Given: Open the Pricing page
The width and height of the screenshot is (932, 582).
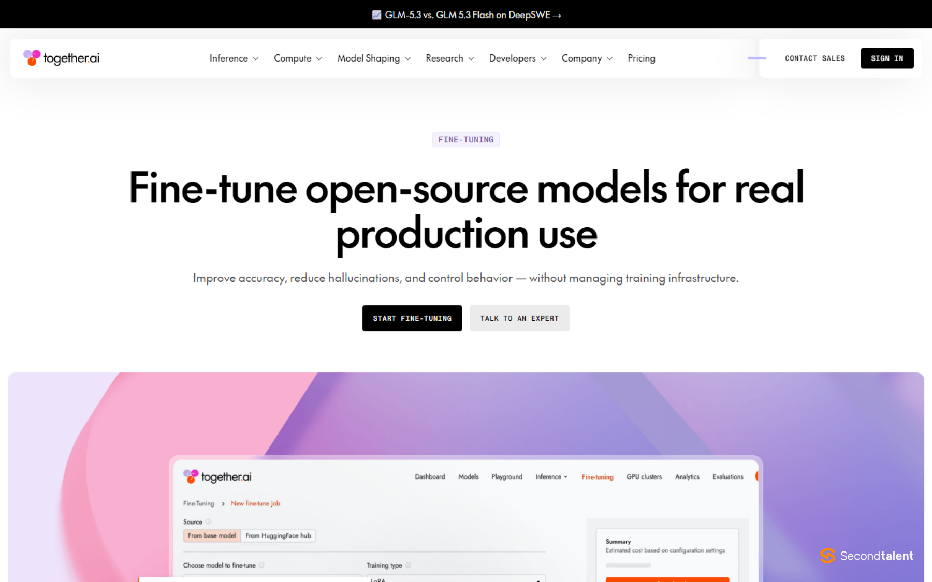Looking at the screenshot, I should pos(642,58).
